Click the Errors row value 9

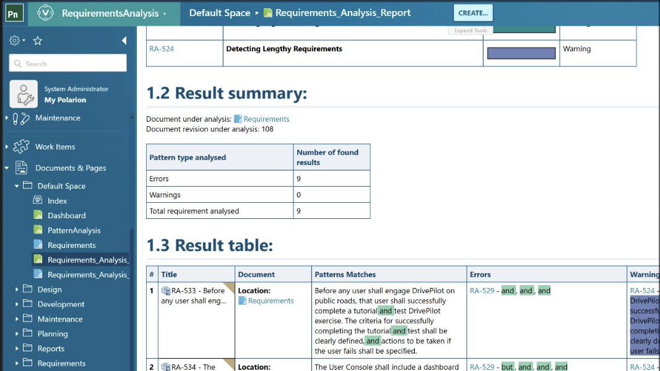click(298, 179)
